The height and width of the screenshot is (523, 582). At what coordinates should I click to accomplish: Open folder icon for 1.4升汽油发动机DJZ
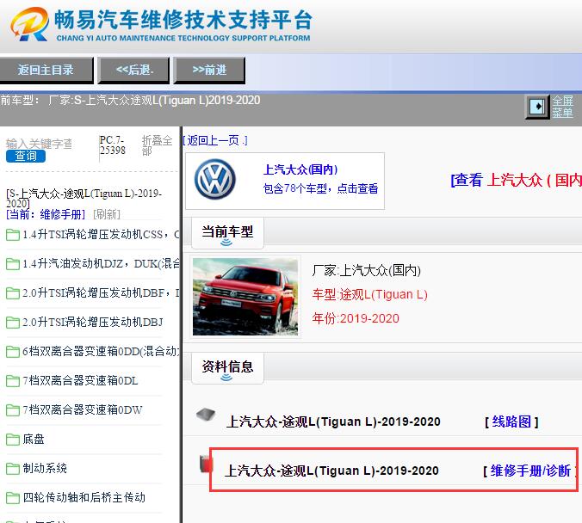tap(13, 264)
